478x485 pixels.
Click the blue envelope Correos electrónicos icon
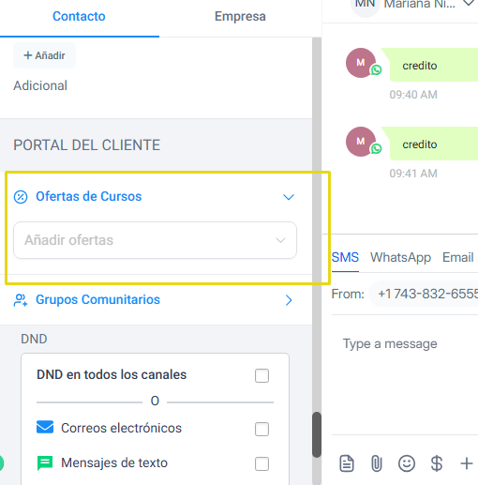coord(45,427)
